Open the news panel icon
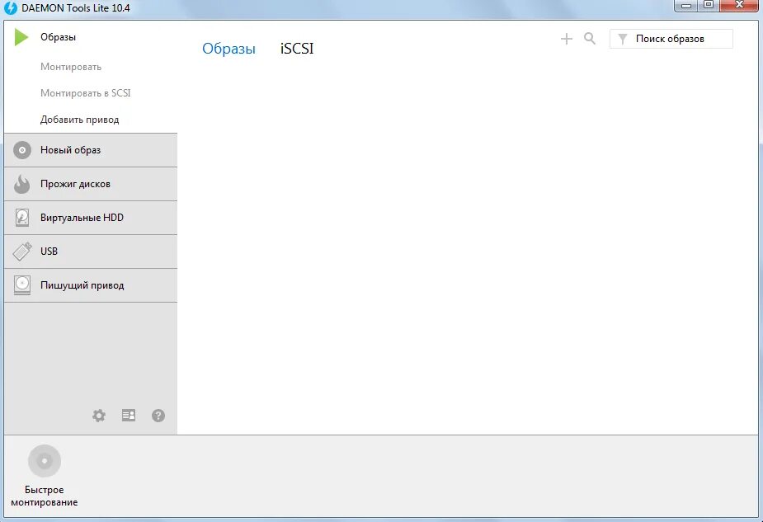 coord(129,416)
